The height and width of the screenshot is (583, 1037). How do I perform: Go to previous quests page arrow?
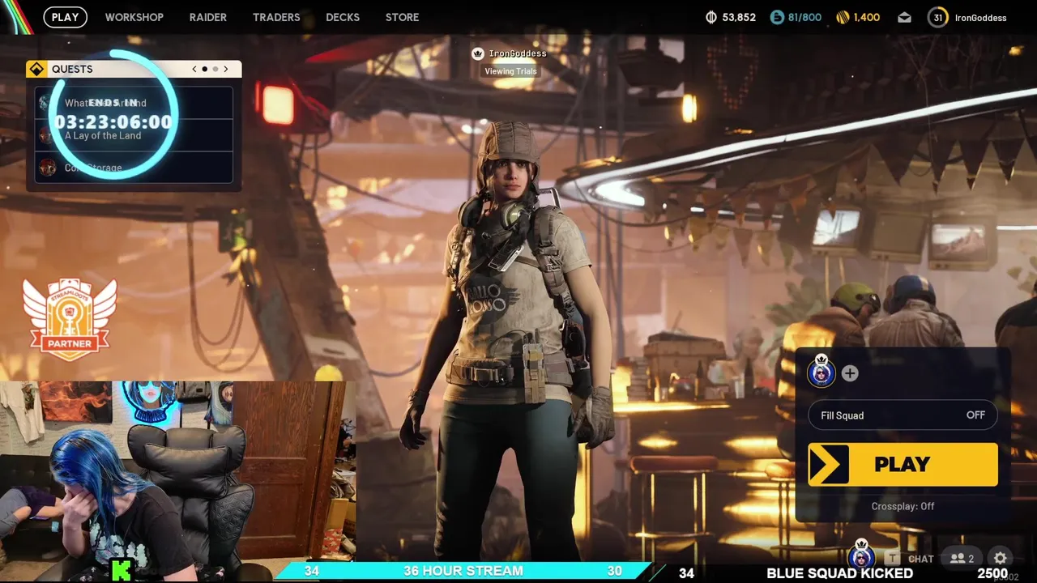(194, 69)
